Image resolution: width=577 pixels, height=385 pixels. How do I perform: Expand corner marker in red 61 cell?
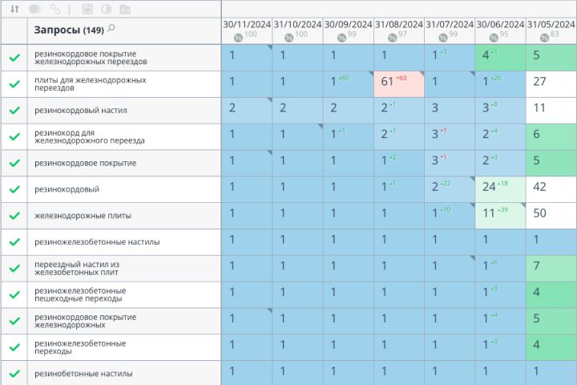pyautogui.click(x=422, y=74)
